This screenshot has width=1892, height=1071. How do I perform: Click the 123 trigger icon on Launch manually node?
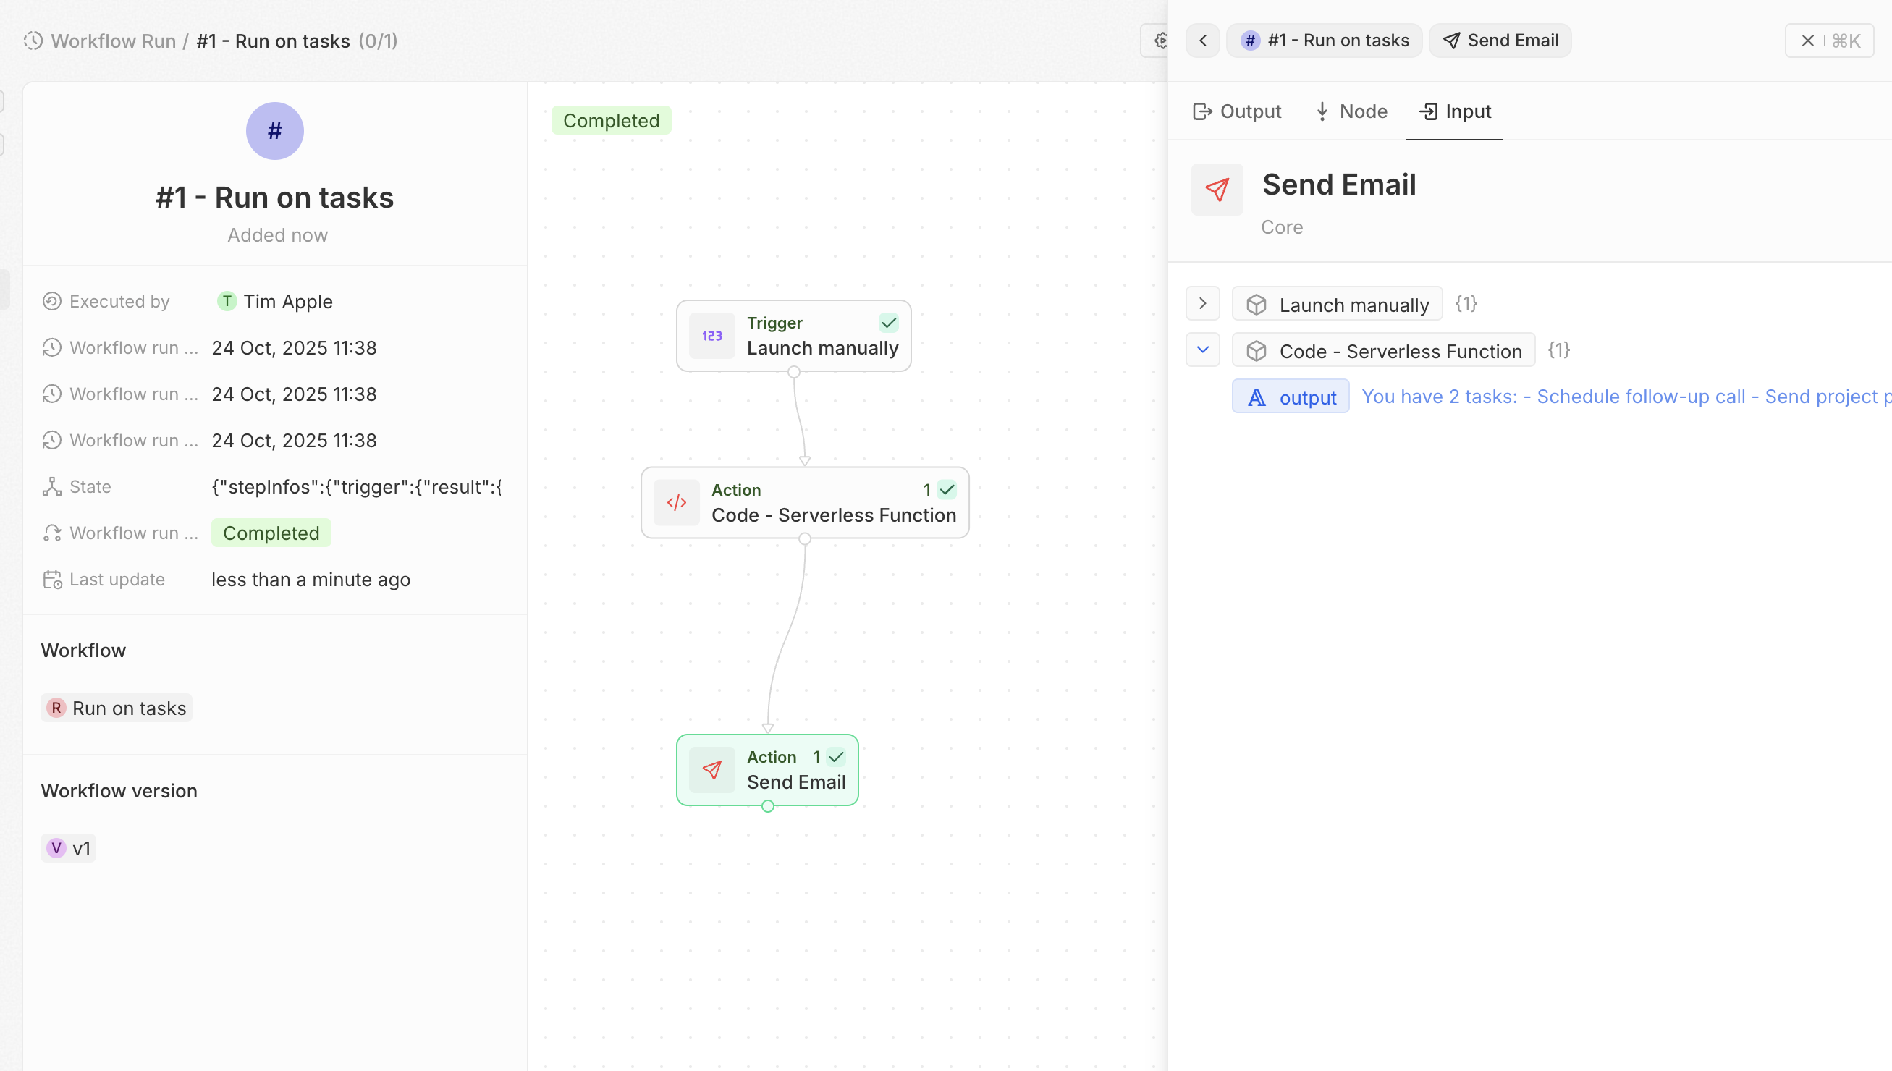pos(711,336)
